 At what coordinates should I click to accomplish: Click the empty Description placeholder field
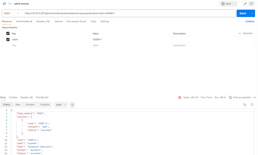coord(213,45)
